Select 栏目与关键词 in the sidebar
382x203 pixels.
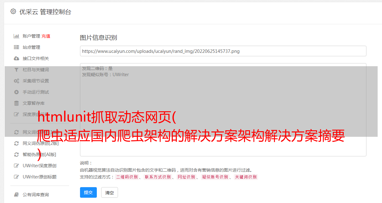[x=36, y=70]
